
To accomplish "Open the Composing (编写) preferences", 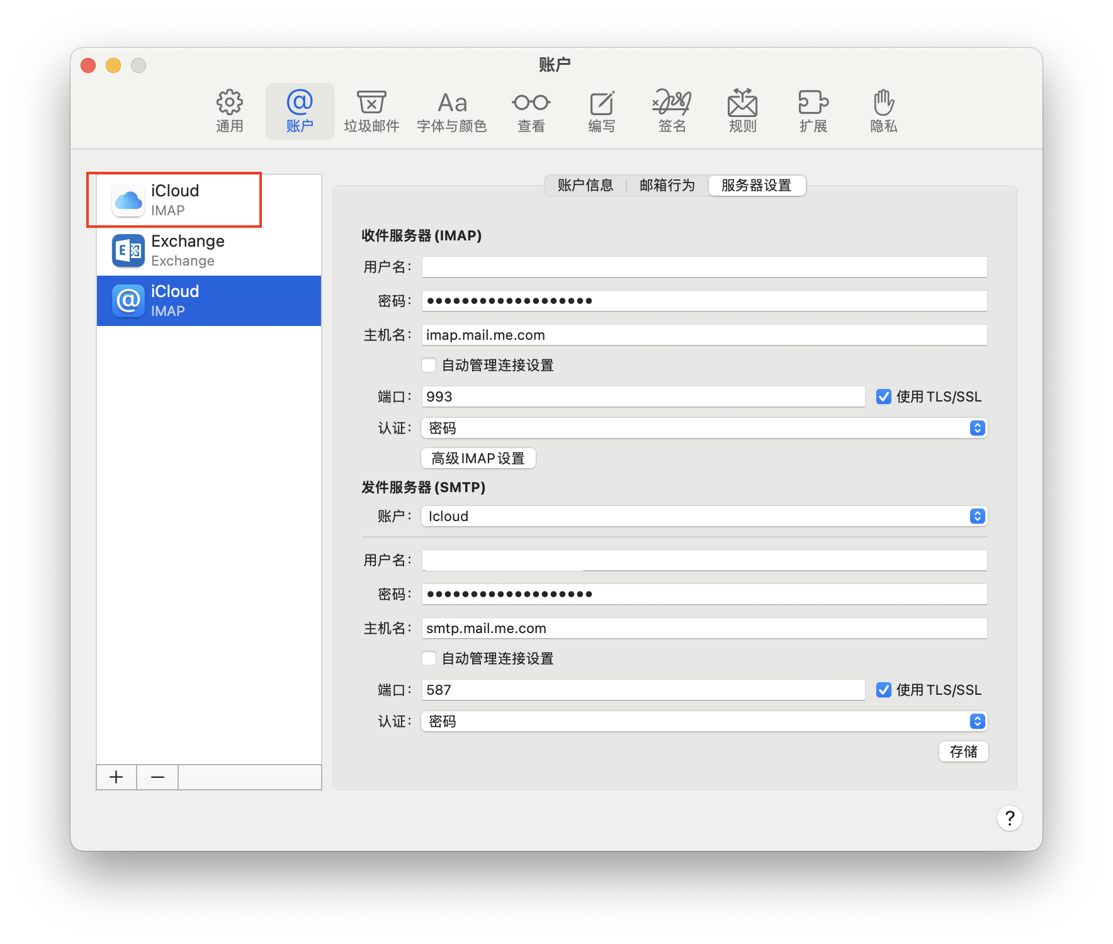I will tap(601, 111).
